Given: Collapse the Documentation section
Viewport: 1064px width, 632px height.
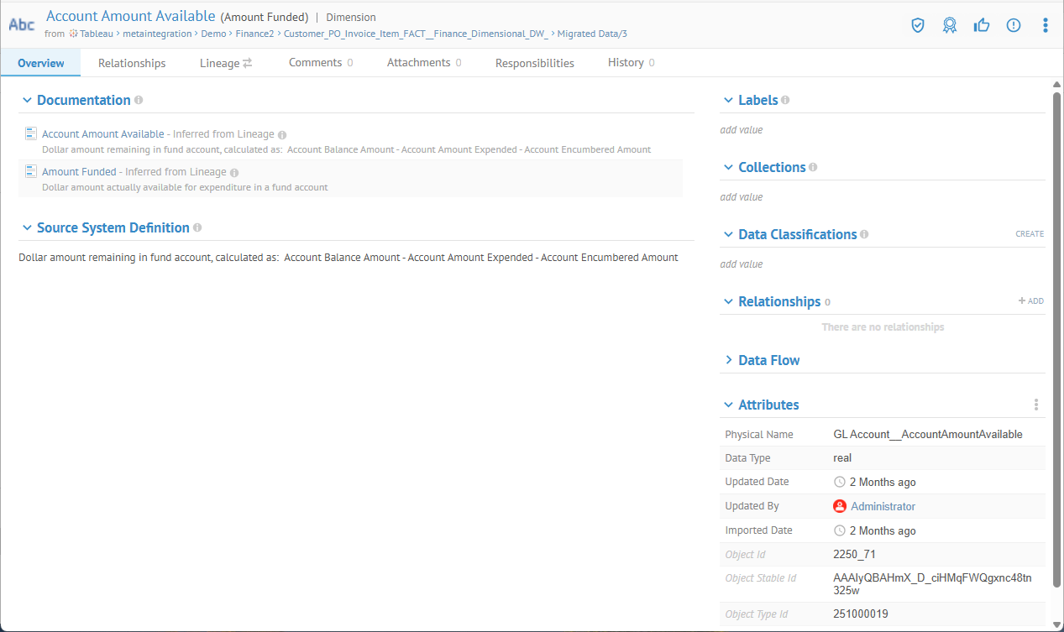Looking at the screenshot, I should (x=28, y=100).
